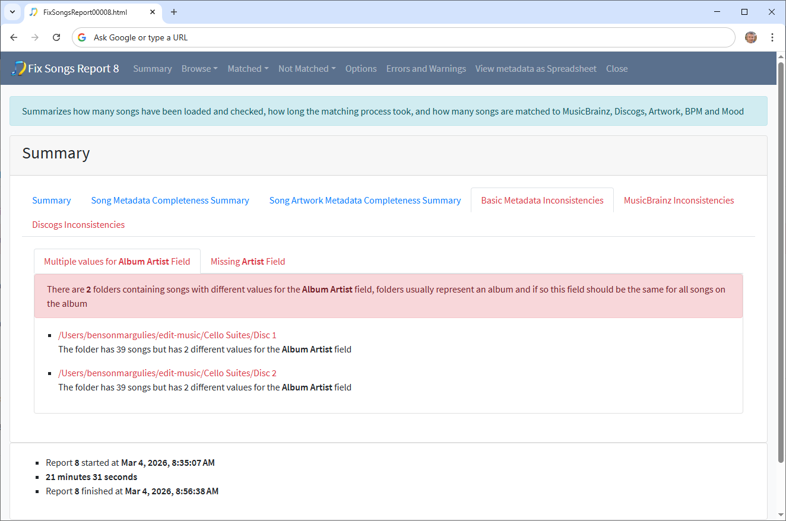Click the user profile avatar icon
Screen dimensions: 786x521
pyautogui.click(x=751, y=37)
